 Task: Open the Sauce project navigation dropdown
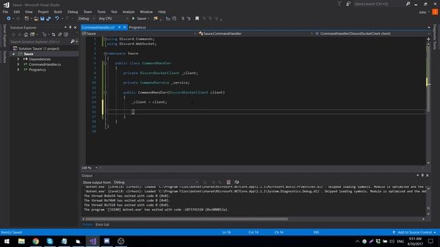(x=139, y=34)
